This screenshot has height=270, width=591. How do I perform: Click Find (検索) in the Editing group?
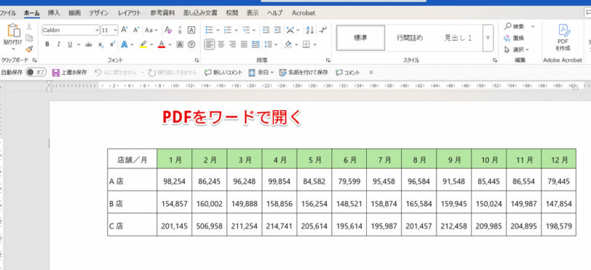click(515, 26)
